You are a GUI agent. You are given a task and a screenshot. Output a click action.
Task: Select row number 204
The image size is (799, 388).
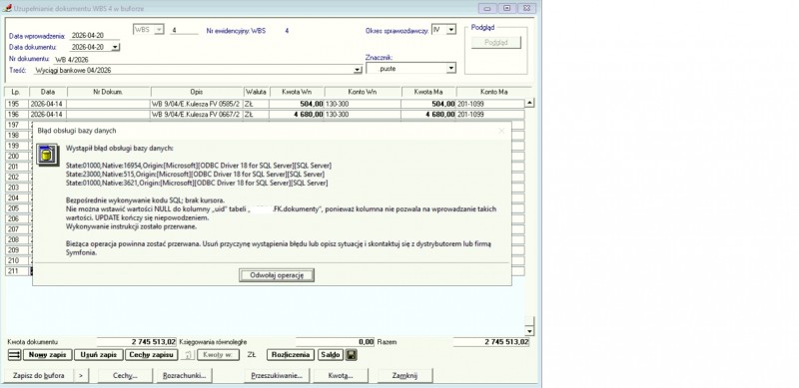[x=16, y=198]
